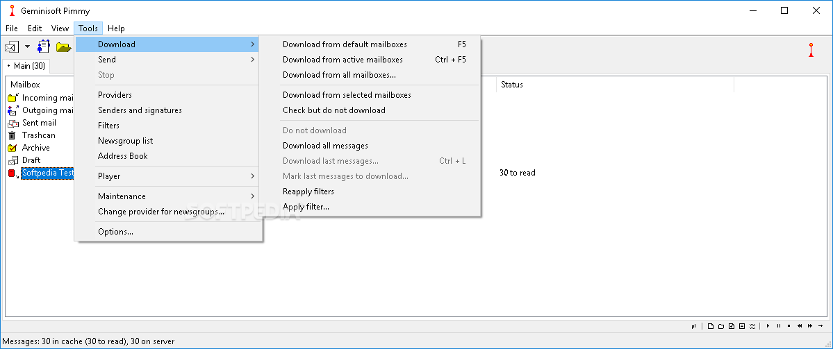Click the 'pl' language indicator in bottom toolbar
Viewport: 833px width, 349px height.
click(x=694, y=326)
